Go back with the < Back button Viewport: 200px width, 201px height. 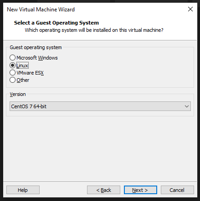pyautogui.click(x=103, y=190)
